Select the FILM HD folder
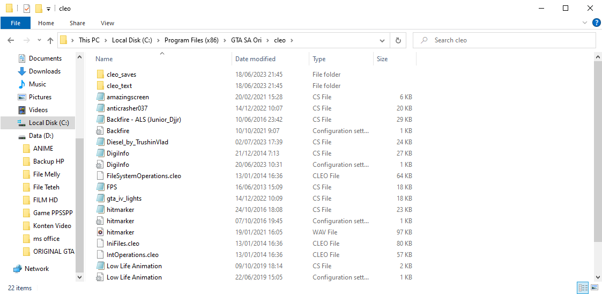The image size is (602, 294). click(40, 200)
